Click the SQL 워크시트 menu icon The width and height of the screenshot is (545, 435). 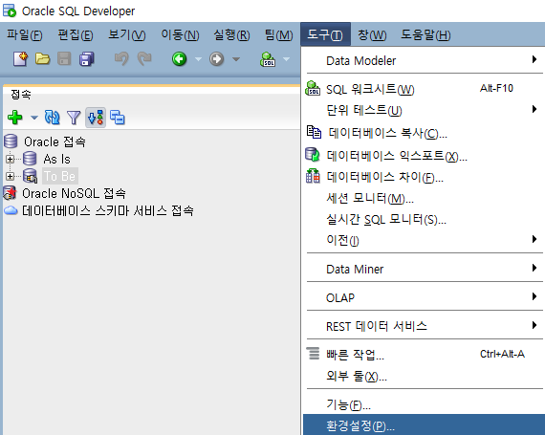tap(313, 88)
